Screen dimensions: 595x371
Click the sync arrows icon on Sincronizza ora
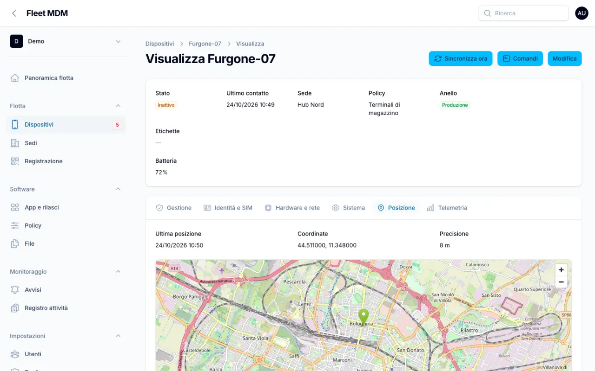coord(438,58)
